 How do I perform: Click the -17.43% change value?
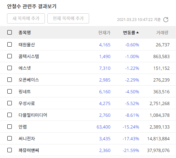tap(131, 139)
